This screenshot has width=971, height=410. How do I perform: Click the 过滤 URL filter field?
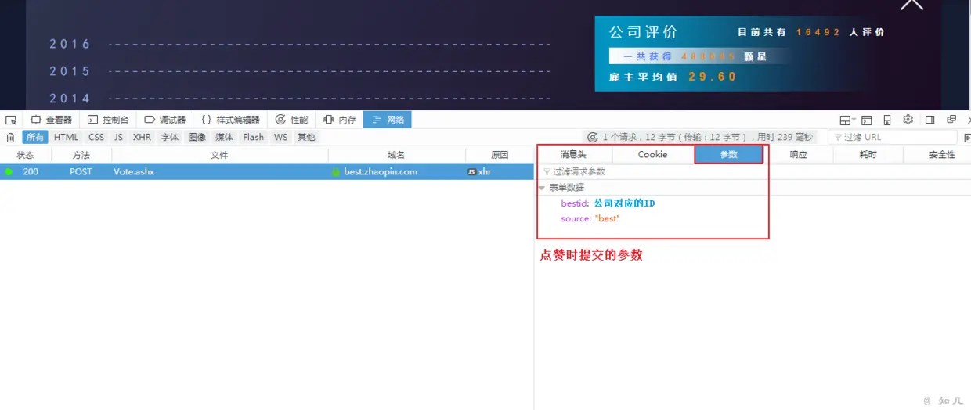tap(892, 137)
